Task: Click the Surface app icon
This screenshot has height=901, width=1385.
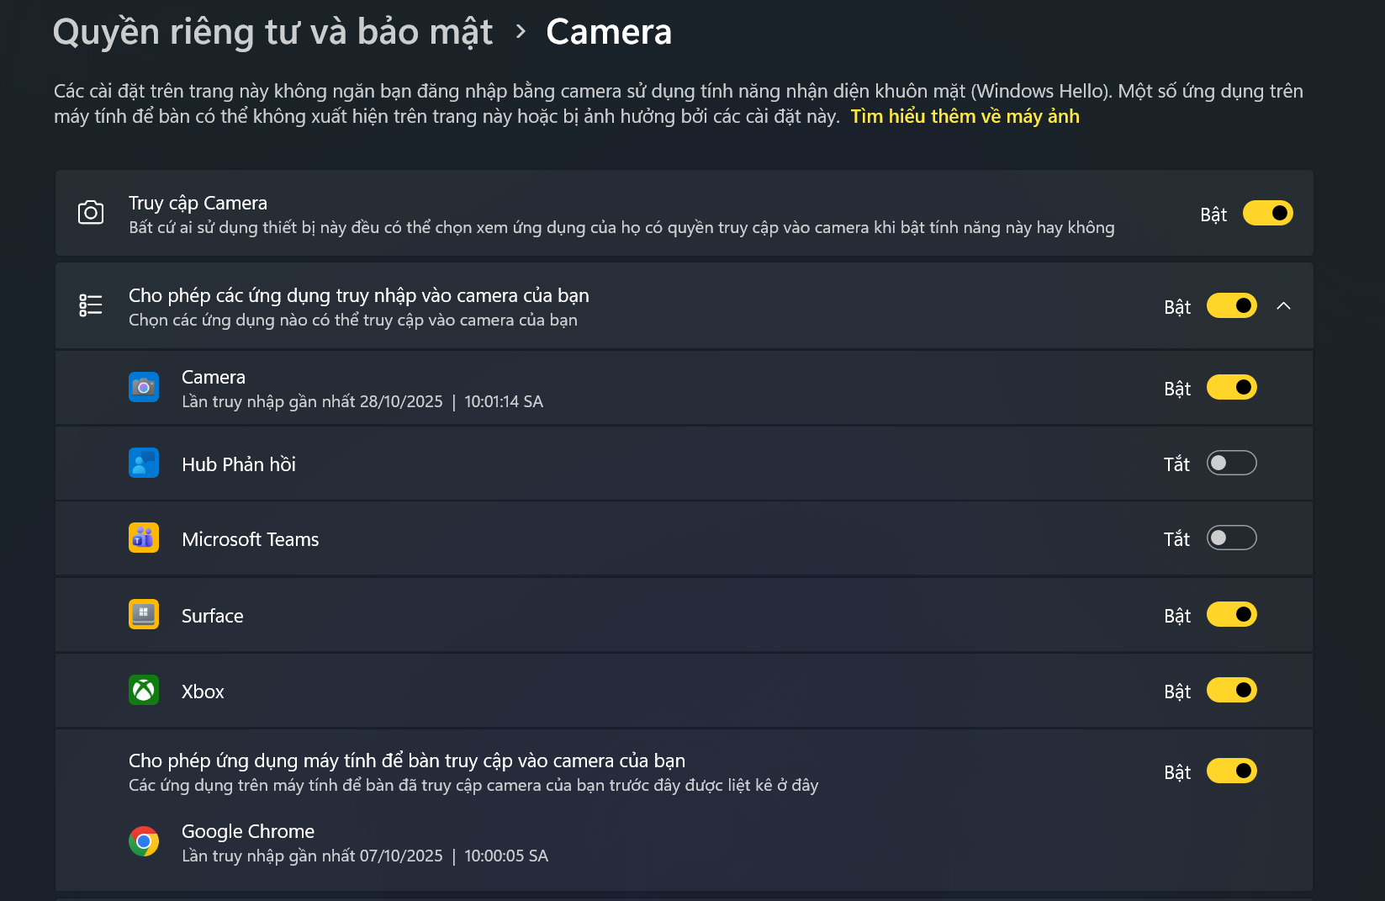Action: point(144,614)
